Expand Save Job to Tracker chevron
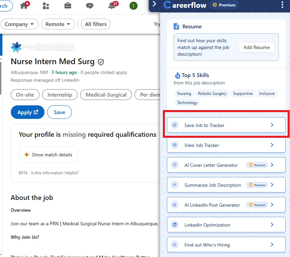The width and height of the screenshot is (290, 257). [x=272, y=125]
